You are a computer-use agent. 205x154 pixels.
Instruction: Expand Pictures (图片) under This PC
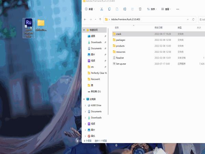point(85,130)
